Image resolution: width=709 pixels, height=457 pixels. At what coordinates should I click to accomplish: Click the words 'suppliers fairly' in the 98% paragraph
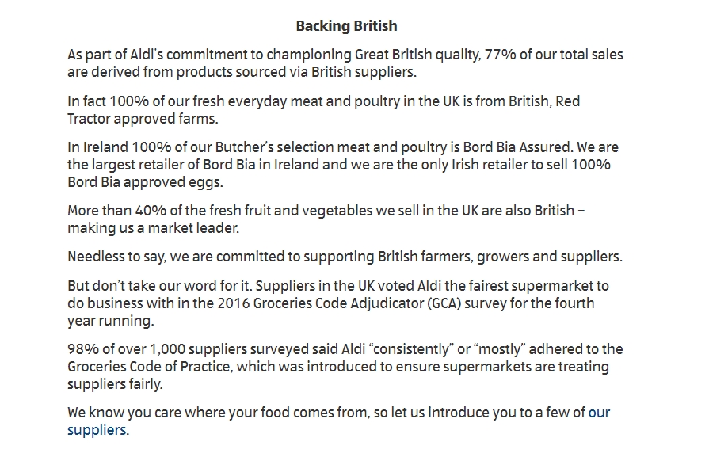coord(115,384)
